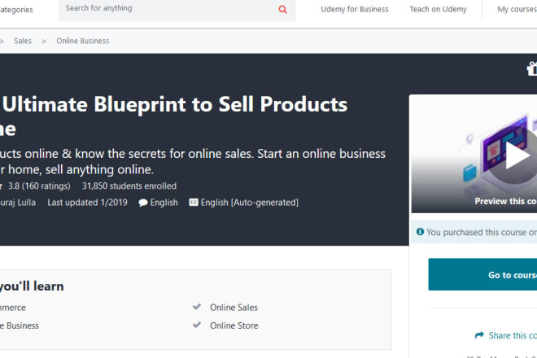Open My courses menu
The height and width of the screenshot is (358, 537).
pyautogui.click(x=517, y=9)
